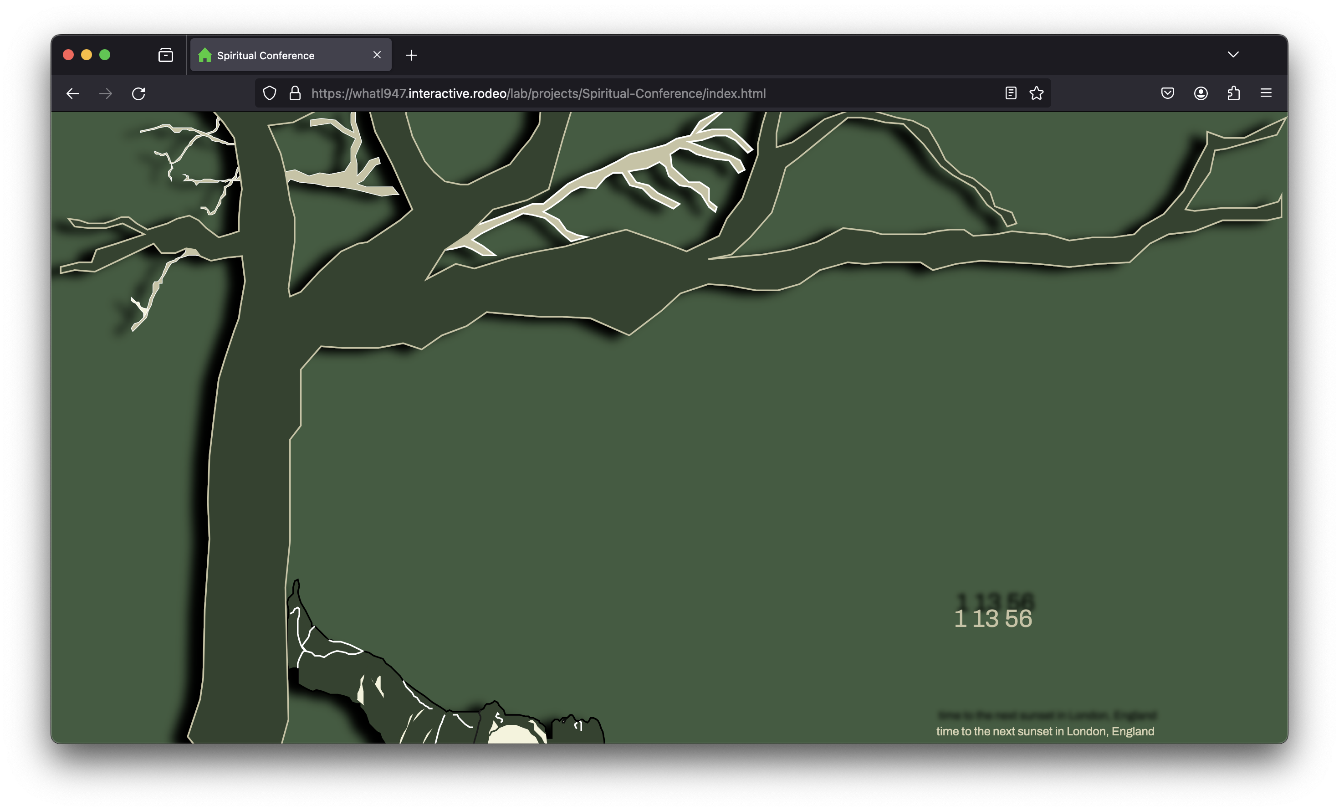Maximize the window with the green button
The width and height of the screenshot is (1339, 811).
(x=105, y=55)
